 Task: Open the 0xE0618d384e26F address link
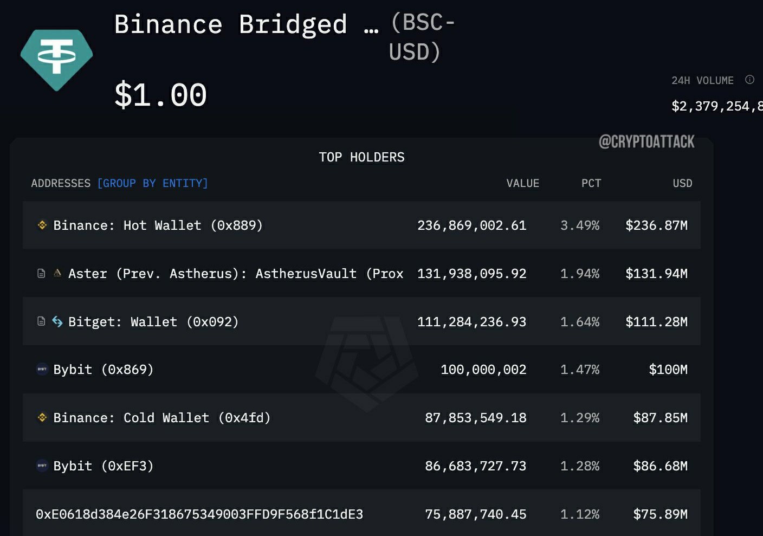click(199, 514)
